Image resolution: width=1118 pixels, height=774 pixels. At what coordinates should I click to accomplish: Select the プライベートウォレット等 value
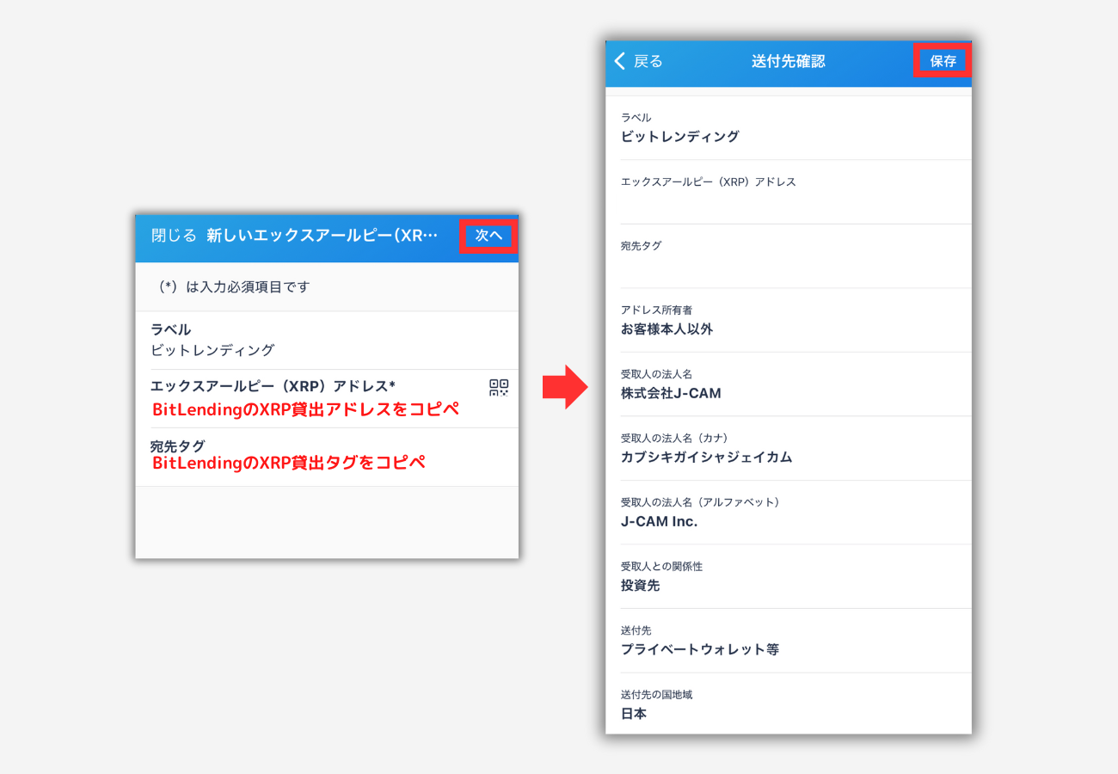pyautogui.click(x=700, y=649)
